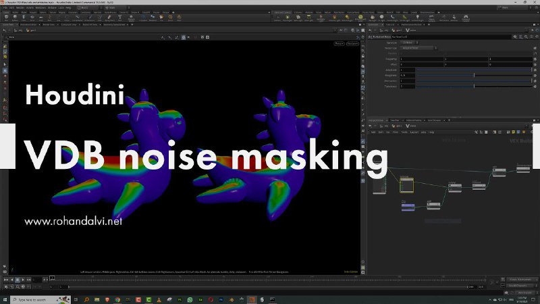Select the Grid shelf tool

[40, 18]
